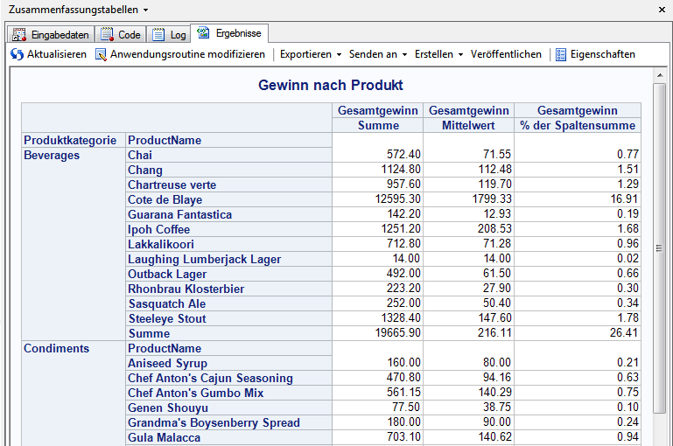Click the Aniseed Syrup mean 80.00
The height and width of the screenshot is (446, 673).
[497, 362]
